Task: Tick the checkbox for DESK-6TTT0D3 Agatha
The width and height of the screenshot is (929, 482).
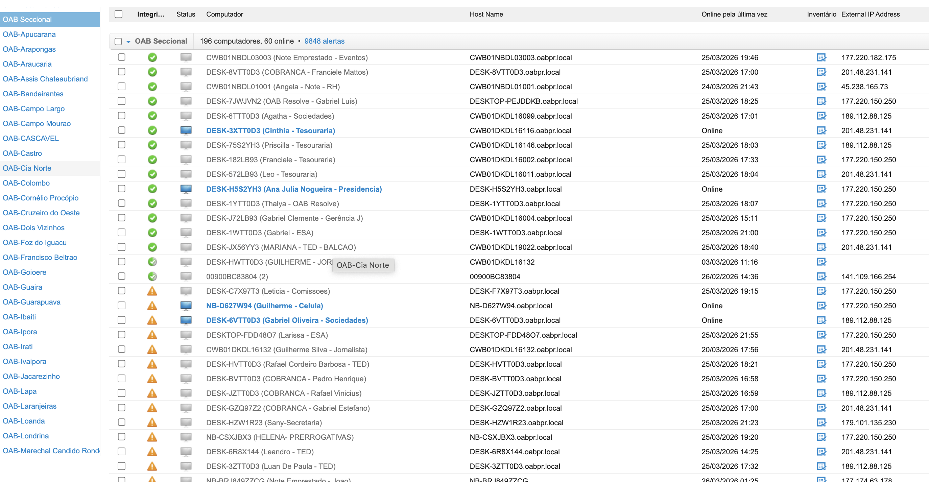Action: pyautogui.click(x=122, y=116)
